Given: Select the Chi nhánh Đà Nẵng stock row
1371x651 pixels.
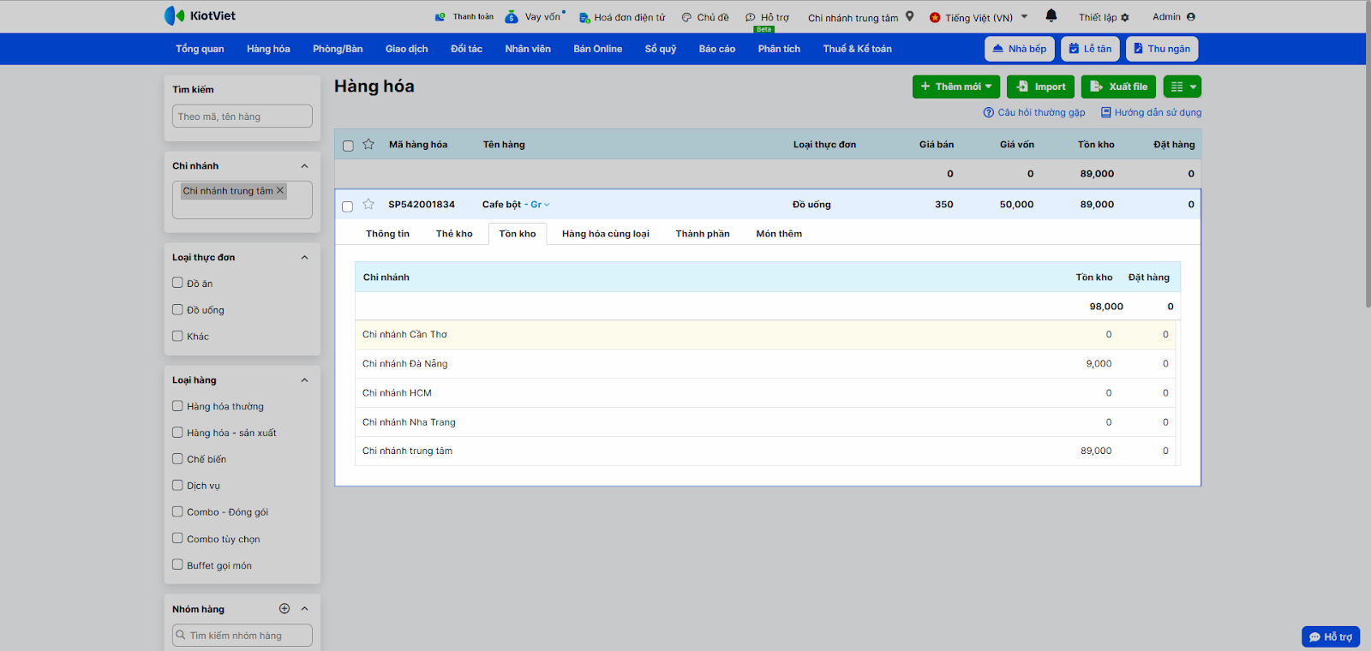Looking at the screenshot, I should (x=767, y=364).
